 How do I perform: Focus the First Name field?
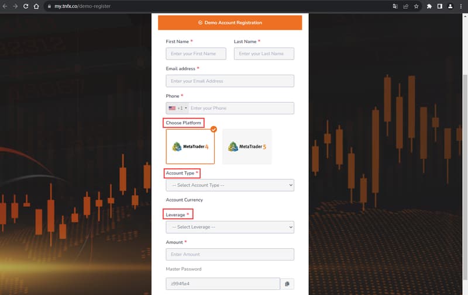pos(196,54)
